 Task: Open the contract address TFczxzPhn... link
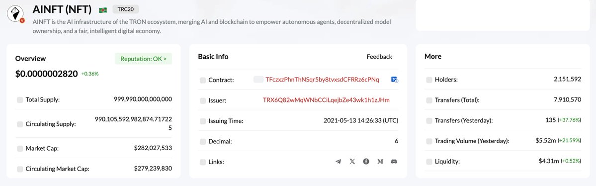coord(322,80)
